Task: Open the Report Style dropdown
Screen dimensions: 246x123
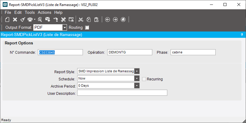Action: (x=137, y=71)
